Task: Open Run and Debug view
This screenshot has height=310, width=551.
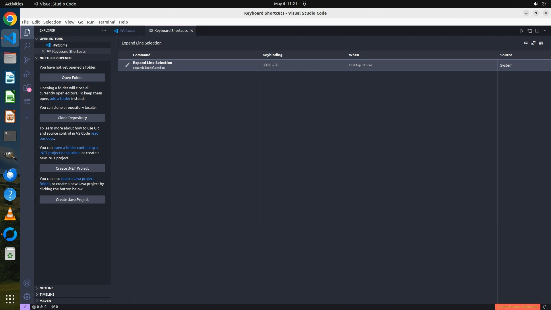Action: (27, 74)
